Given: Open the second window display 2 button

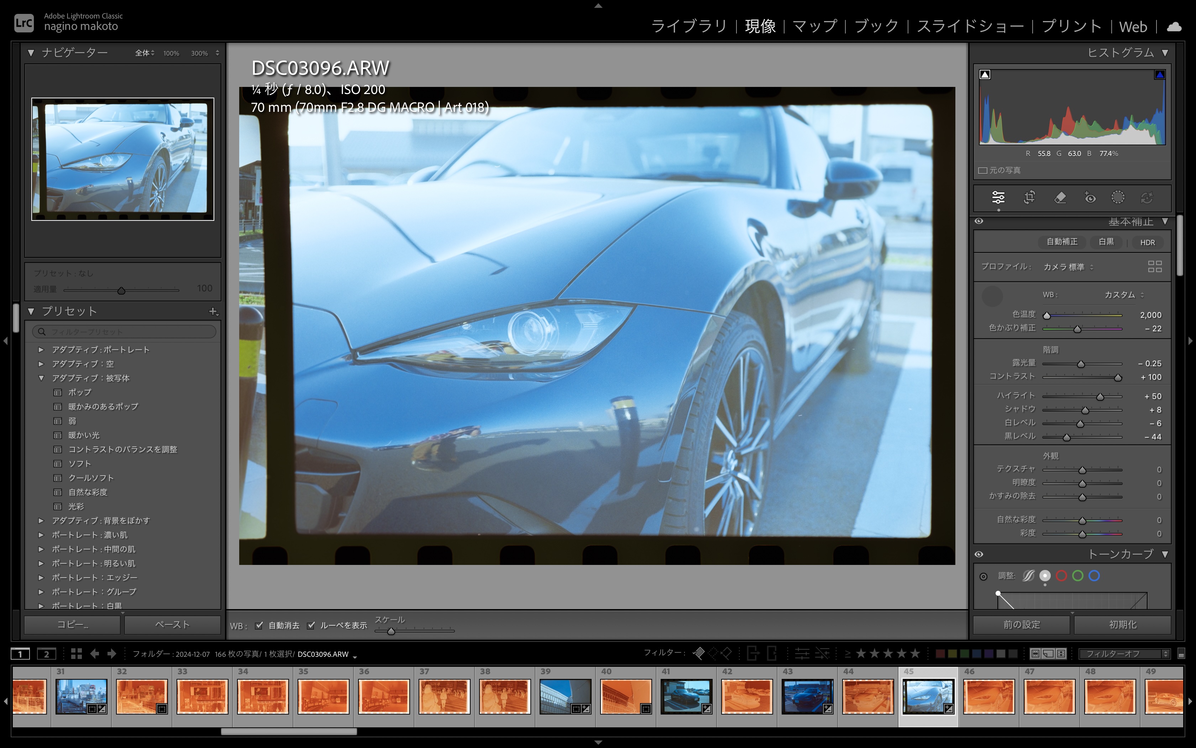Looking at the screenshot, I should pos(47,654).
